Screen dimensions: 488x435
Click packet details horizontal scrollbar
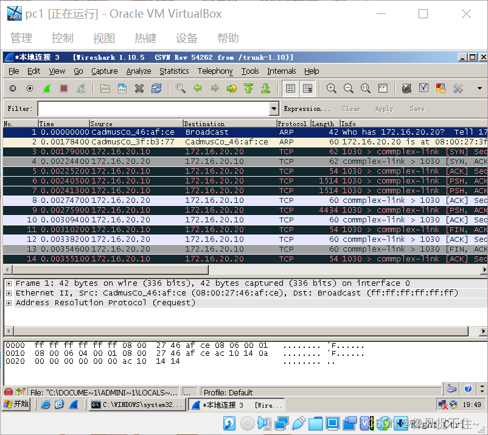(x=241, y=331)
